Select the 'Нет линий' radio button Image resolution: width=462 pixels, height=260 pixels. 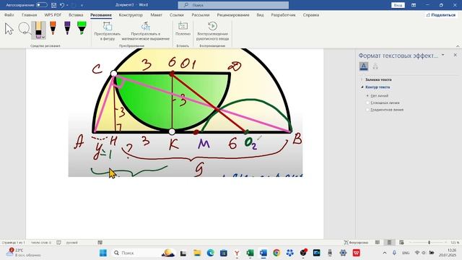[x=367, y=96]
